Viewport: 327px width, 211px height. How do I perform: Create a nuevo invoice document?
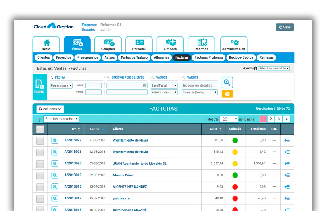point(40,87)
